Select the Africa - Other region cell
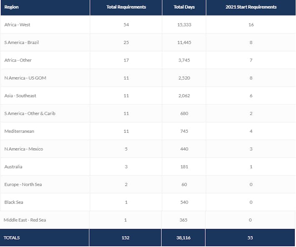This screenshot has width=296, height=247. 18,60
